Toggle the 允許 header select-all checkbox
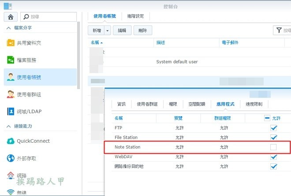The height and width of the screenshot is (196, 291). [x=267, y=118]
